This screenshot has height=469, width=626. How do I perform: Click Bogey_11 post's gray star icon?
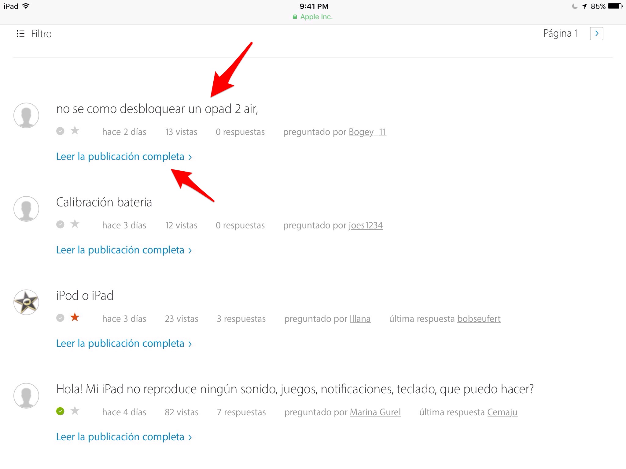pos(75,131)
